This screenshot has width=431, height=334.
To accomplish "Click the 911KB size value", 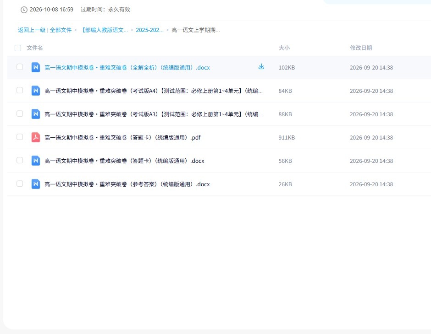I will click(287, 137).
